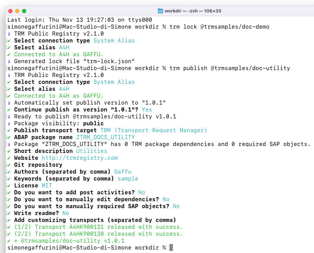This screenshot has height=253, width=314.
Task: Click the 'Yes' answer after Continue publish
Action: tap(147, 109)
